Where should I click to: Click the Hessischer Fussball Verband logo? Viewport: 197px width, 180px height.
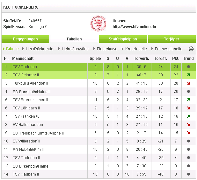[98, 24]
